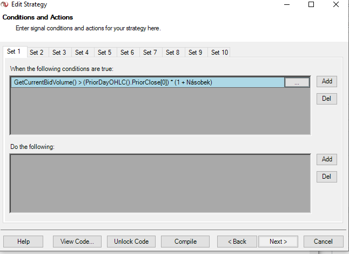349x254 pixels.
Task: Delete an action with the lower Del button
Action: pyautogui.click(x=327, y=177)
